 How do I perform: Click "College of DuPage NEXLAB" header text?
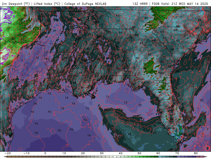(x=85, y=4)
